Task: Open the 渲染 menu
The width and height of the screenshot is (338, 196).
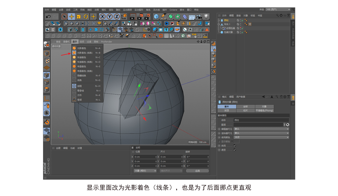Action: pos(111,10)
